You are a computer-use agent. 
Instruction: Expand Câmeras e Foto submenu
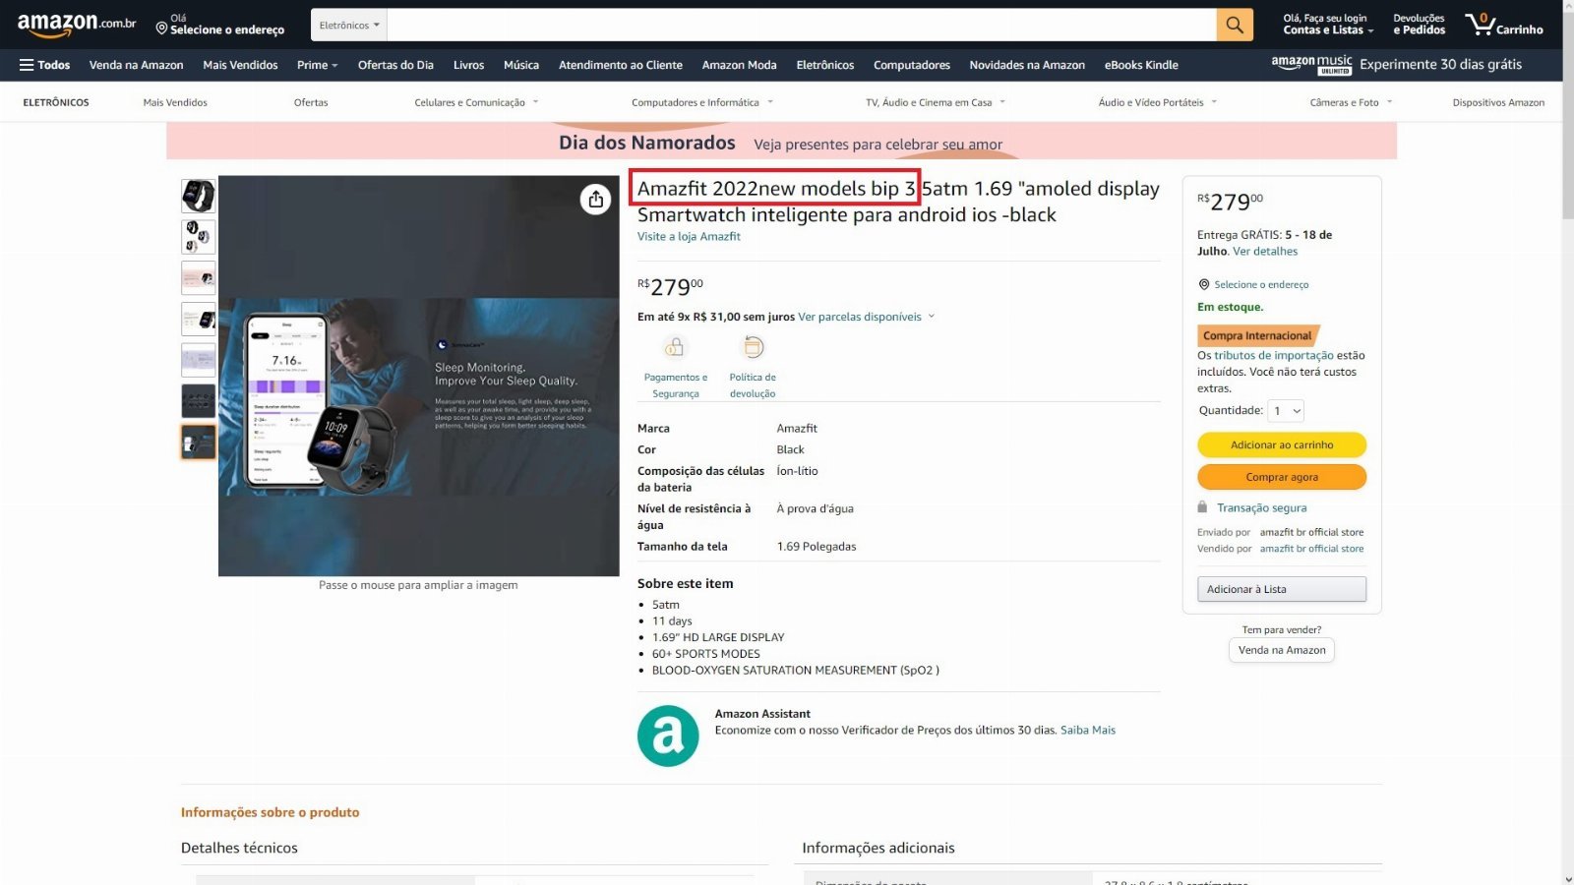1351,102
